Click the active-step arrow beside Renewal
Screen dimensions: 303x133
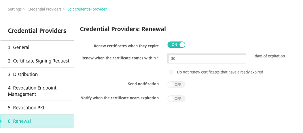tap(1, 121)
